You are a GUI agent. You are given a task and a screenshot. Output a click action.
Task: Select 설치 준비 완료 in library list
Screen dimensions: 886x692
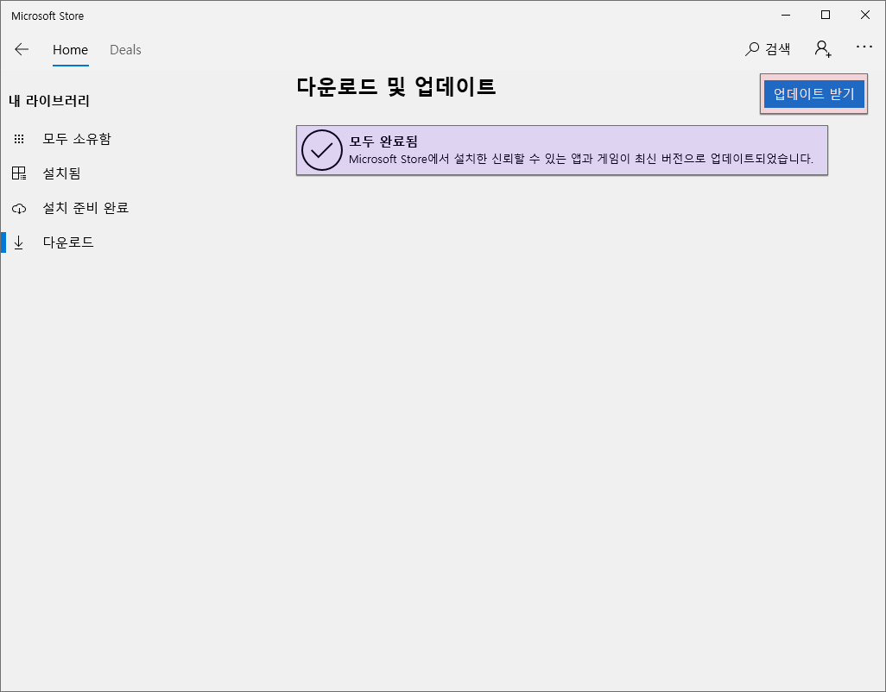(85, 208)
